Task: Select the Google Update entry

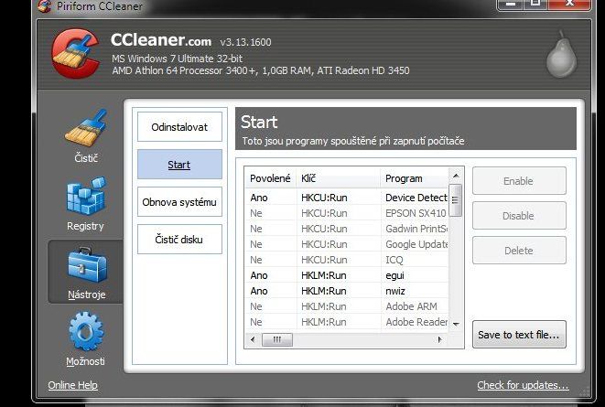Action: tap(347, 244)
